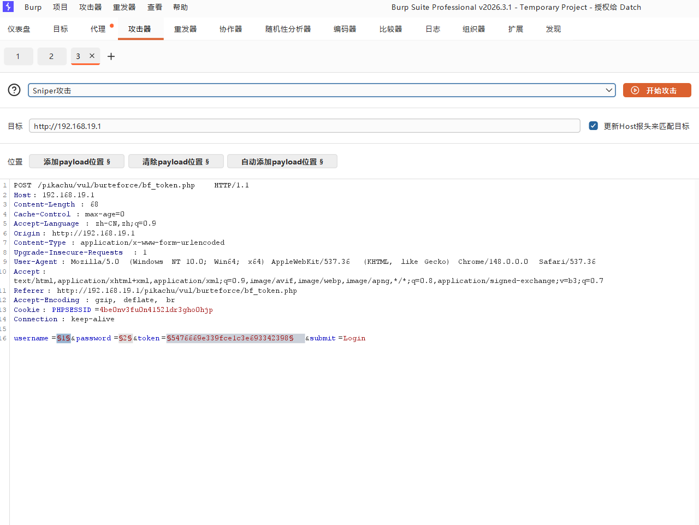The width and height of the screenshot is (699, 525).
Task: Close Intruder tab 3 with the X
Action: (x=92, y=56)
